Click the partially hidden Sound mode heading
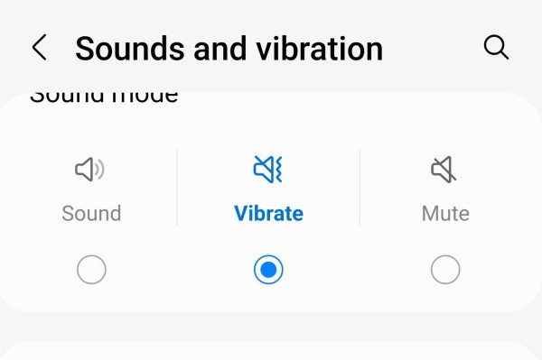The height and width of the screenshot is (360, 542). (104, 97)
